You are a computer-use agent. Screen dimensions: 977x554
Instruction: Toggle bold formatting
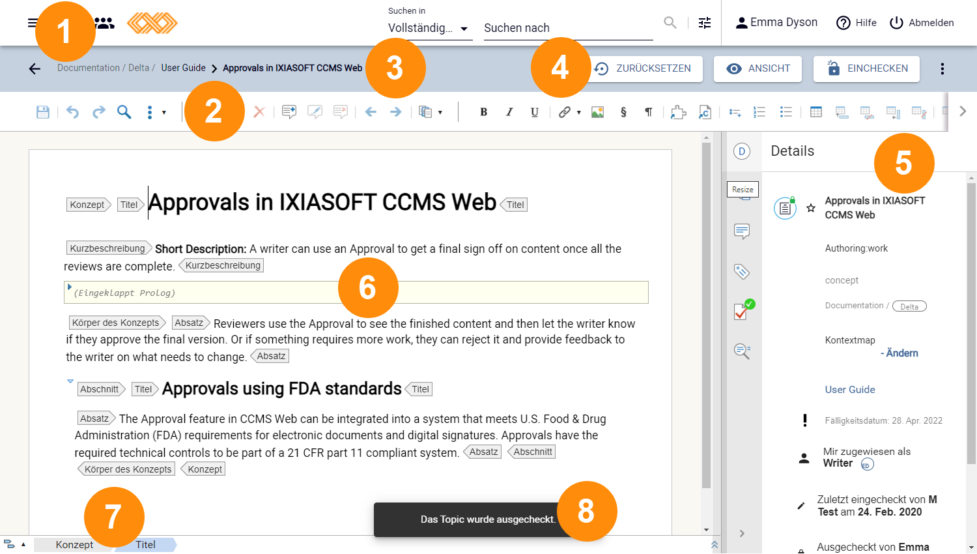coord(483,112)
